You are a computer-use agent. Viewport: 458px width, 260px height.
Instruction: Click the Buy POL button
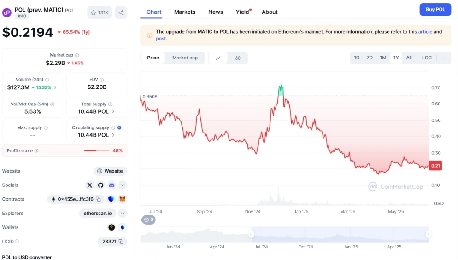click(x=435, y=9)
